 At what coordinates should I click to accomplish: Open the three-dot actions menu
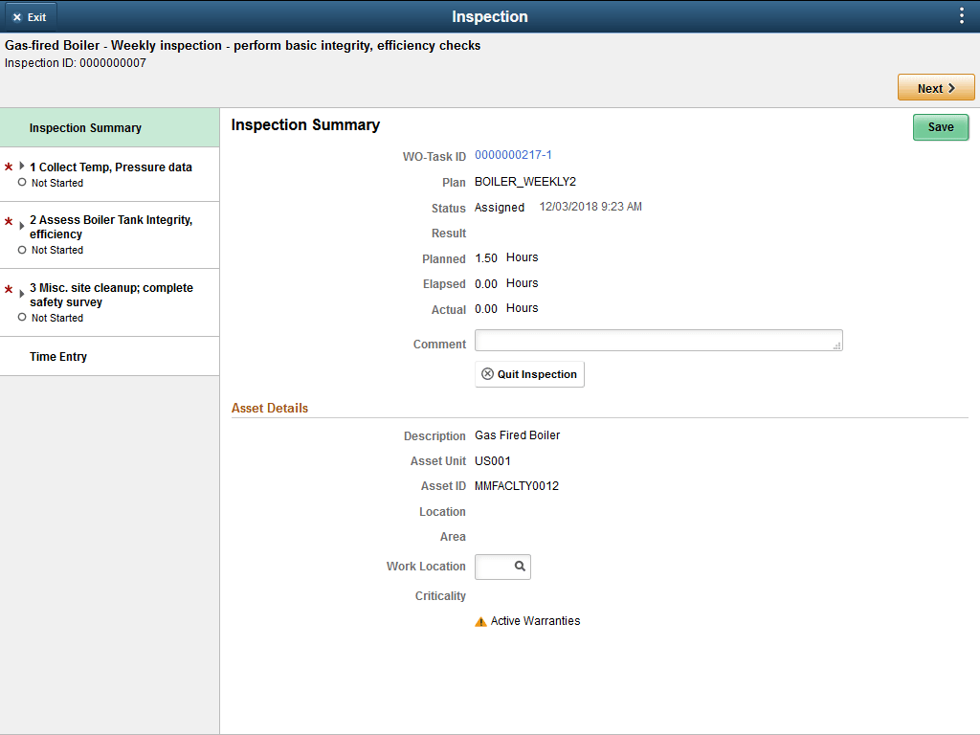[x=961, y=16]
